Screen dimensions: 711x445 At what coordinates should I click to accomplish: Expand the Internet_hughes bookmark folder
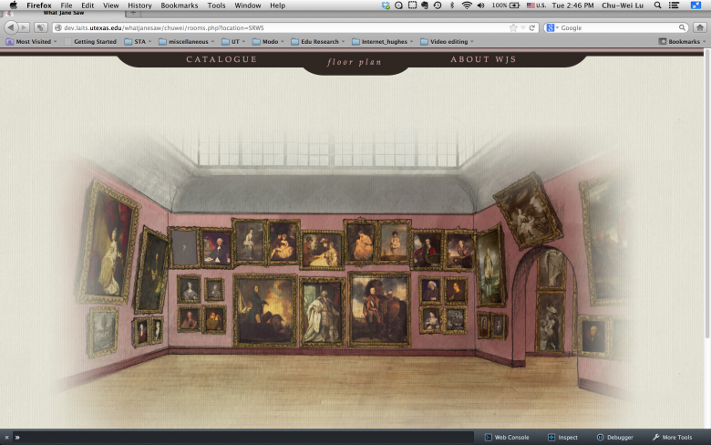[x=382, y=41]
